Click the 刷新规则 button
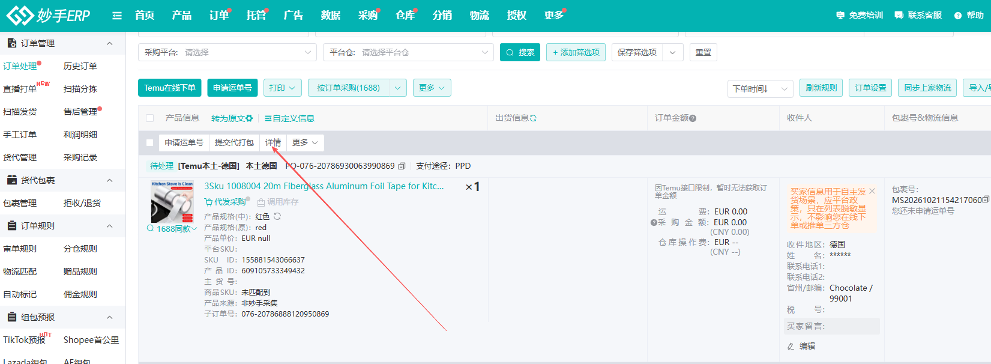This screenshot has height=364, width=991. point(821,88)
